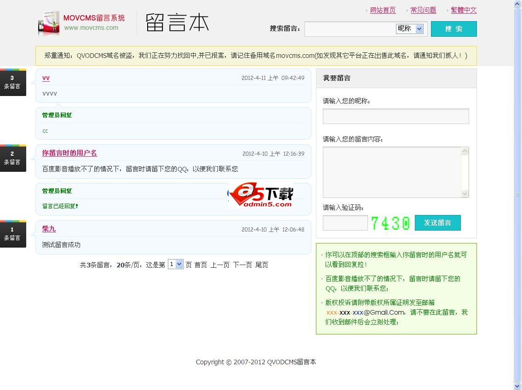522x390 pixels.
Task: Click the page vertical scrollbar down arrow
Action: coord(517,386)
